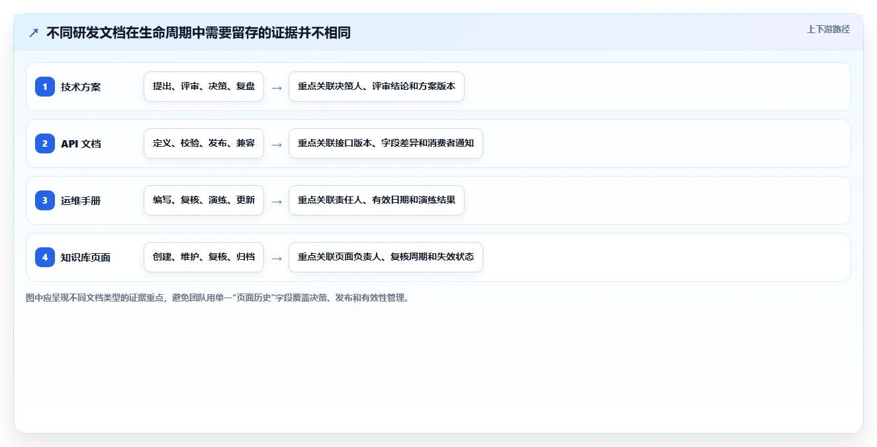Viewport: 877px width, 447px height.
Task: Click the number 3 badge for 运维手册
Action: click(x=45, y=200)
